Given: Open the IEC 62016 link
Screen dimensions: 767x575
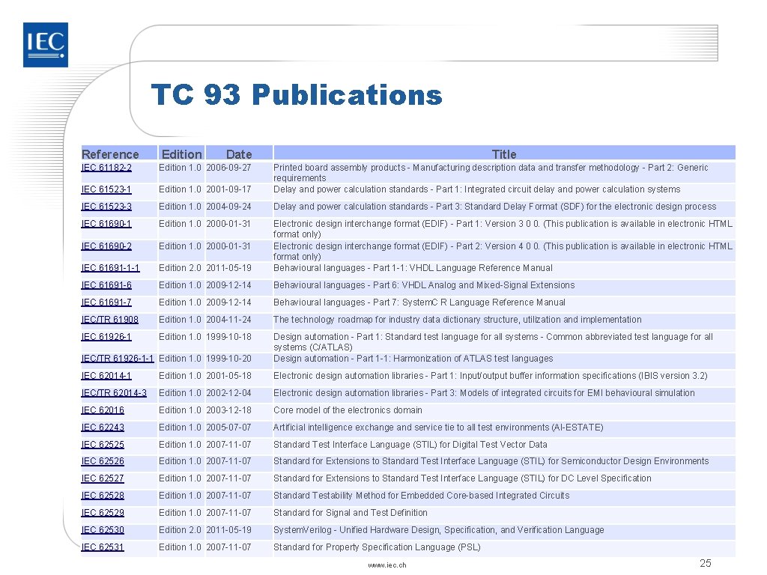Looking at the screenshot, I should coord(103,410).
